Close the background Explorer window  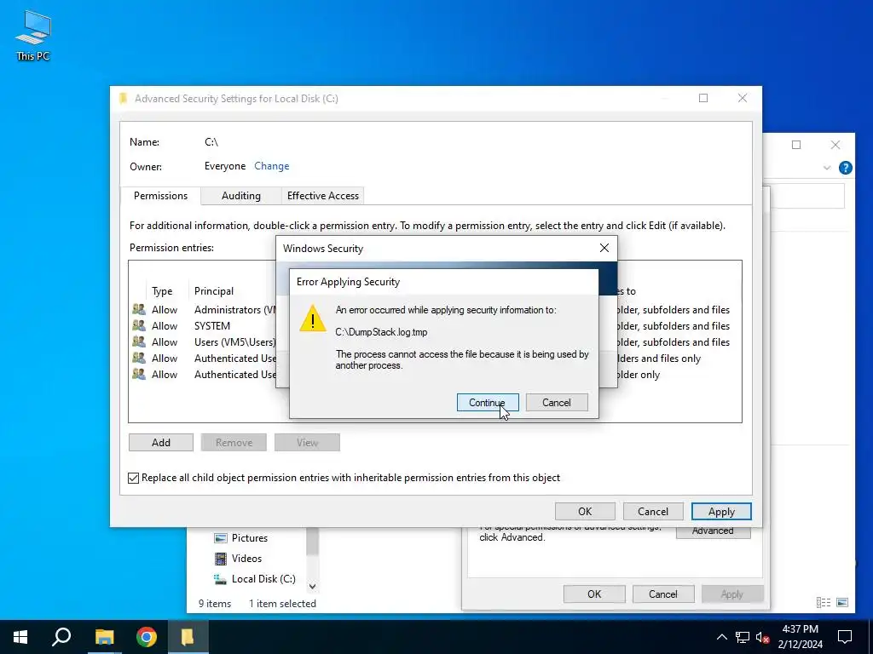pyautogui.click(x=835, y=145)
